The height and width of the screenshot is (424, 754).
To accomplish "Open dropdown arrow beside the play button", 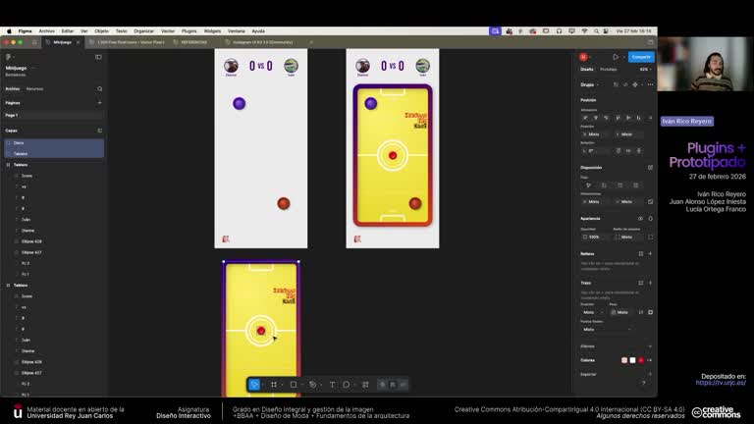I will tap(623, 57).
